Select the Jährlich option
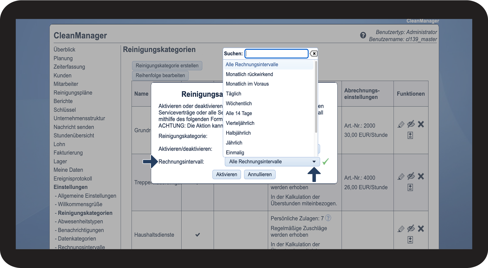This screenshot has width=488, height=268. [x=268, y=143]
